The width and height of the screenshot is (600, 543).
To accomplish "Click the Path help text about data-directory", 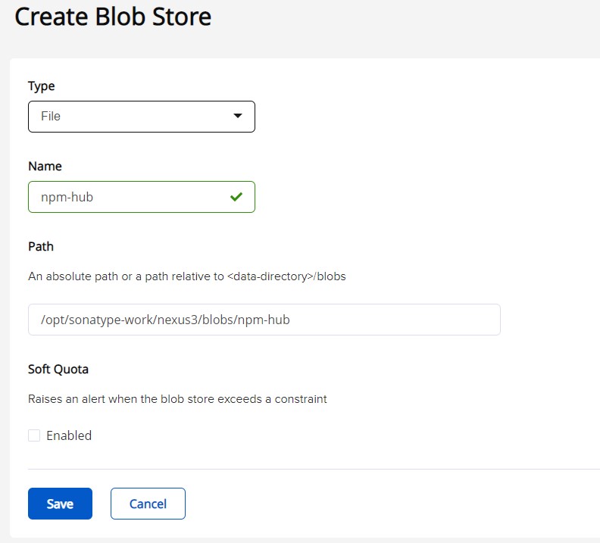I will 186,276.
